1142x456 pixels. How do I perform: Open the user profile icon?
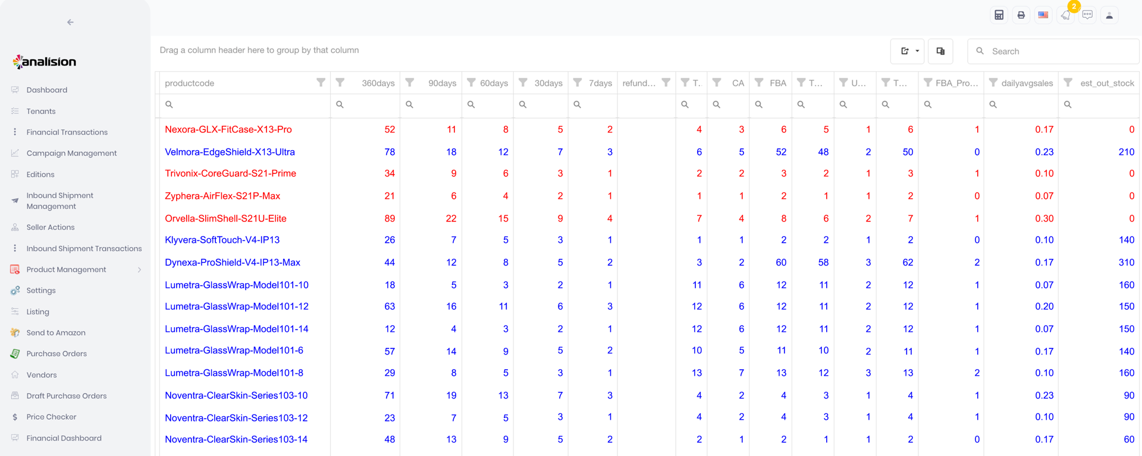(1109, 15)
